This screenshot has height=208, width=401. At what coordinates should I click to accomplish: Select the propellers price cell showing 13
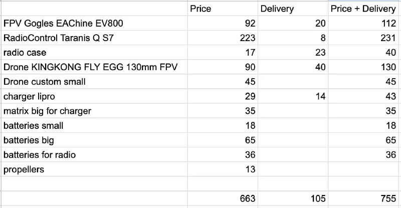point(223,169)
